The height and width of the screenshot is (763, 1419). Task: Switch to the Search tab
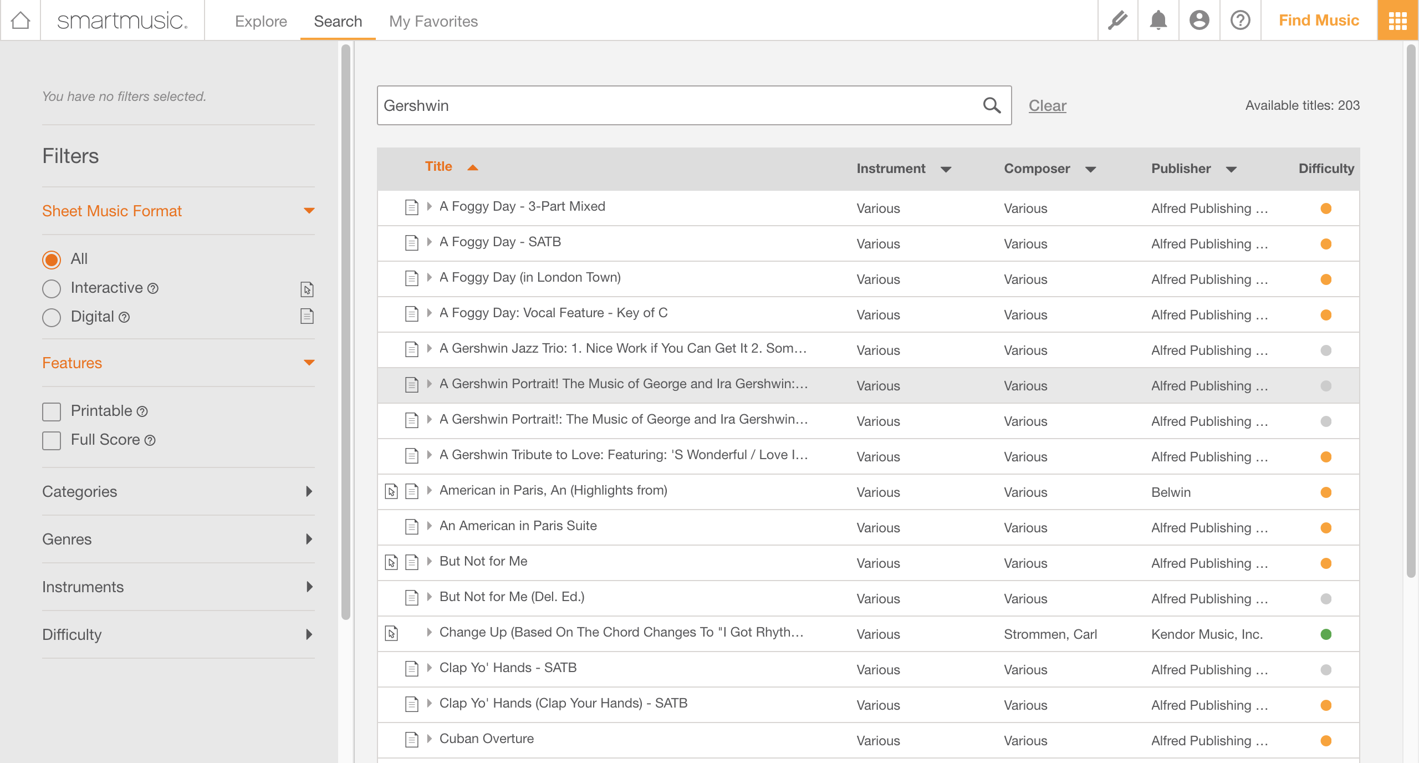pyautogui.click(x=338, y=21)
